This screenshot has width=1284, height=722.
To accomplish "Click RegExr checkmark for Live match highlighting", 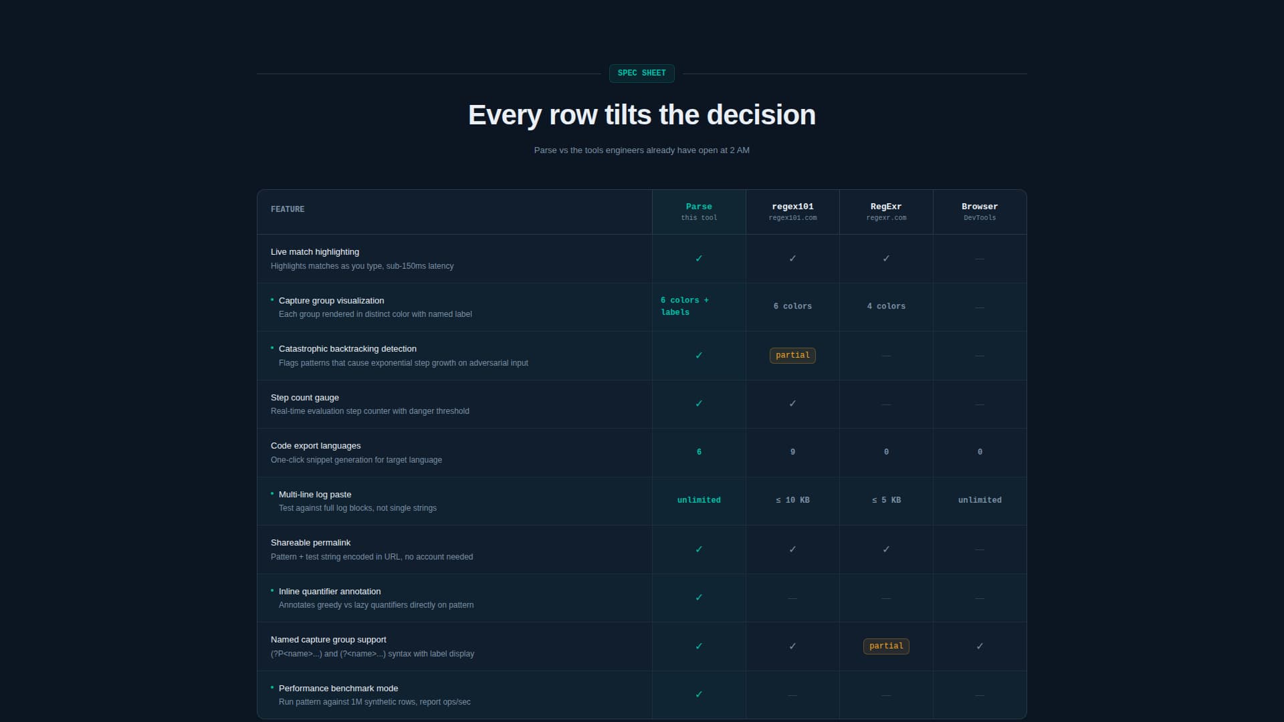I will (886, 259).
